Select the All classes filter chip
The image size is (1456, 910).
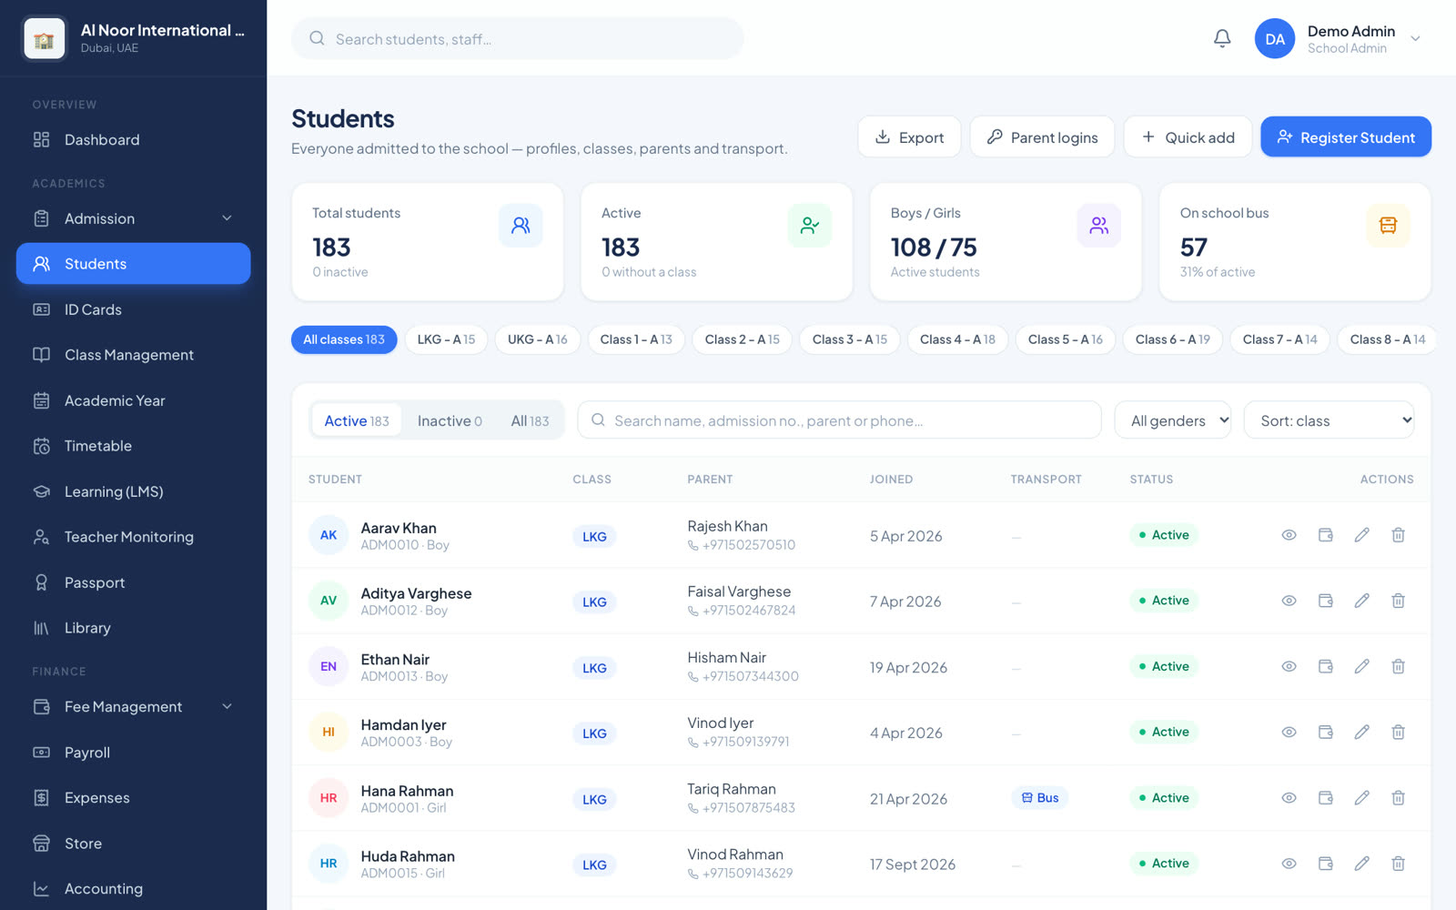click(x=344, y=339)
